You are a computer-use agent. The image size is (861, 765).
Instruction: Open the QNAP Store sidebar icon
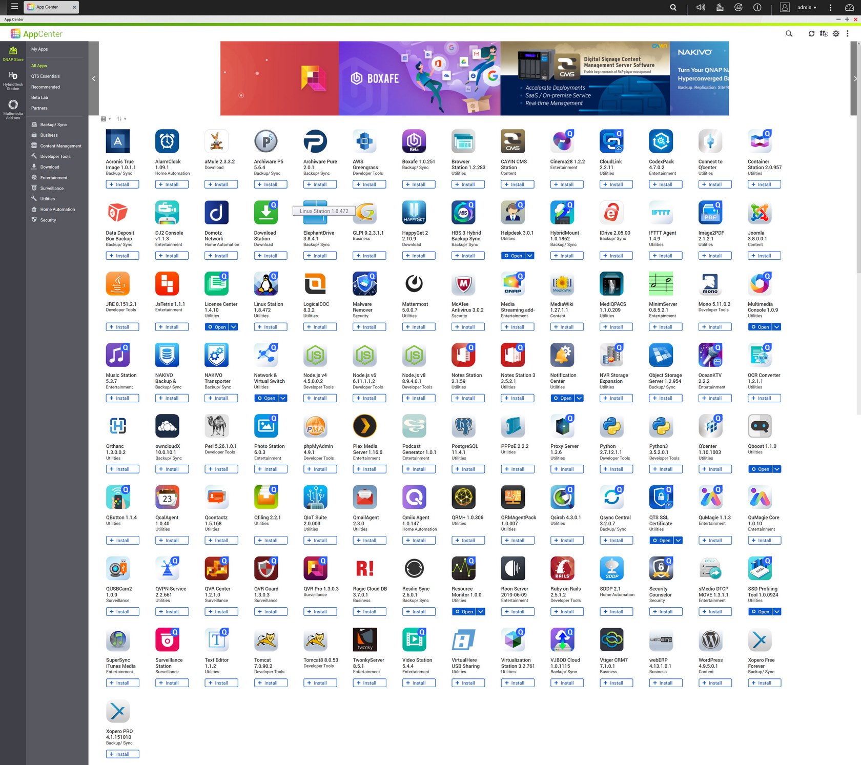[13, 53]
